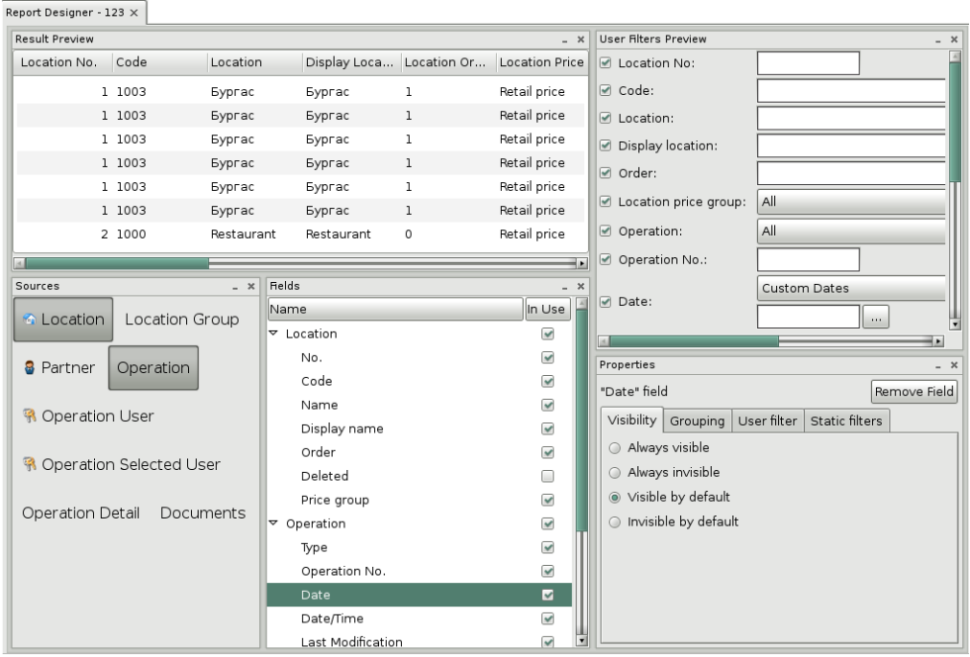Select the Documents source
Viewport: 970px width, 657px height.
click(x=203, y=513)
